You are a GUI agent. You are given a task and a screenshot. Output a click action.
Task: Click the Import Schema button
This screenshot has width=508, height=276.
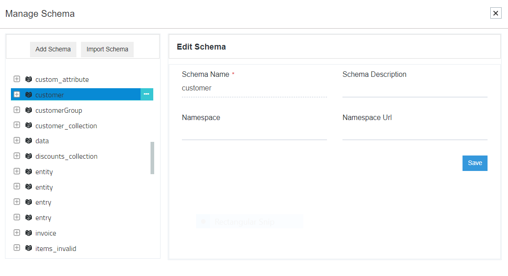[x=107, y=49]
